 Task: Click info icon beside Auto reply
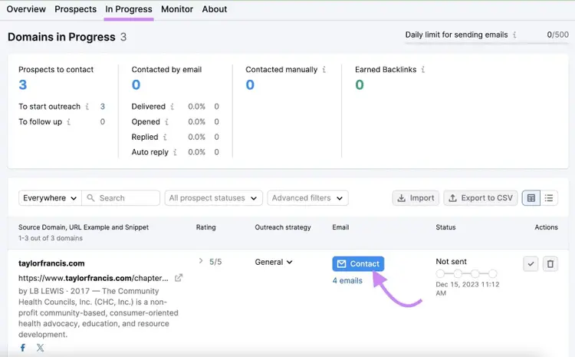point(175,152)
